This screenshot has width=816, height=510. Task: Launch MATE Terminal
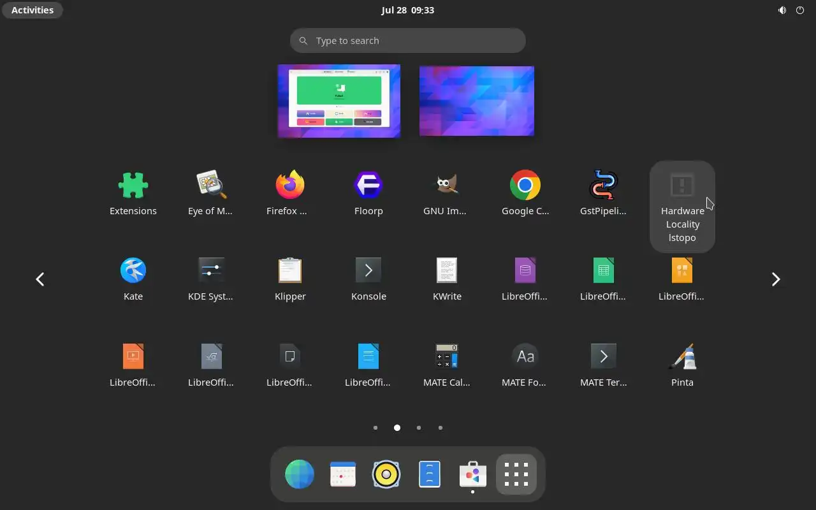604,365
